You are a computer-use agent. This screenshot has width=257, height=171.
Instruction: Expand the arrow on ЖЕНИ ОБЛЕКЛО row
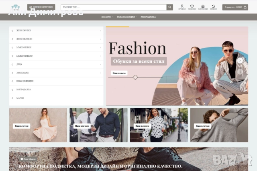101,39
